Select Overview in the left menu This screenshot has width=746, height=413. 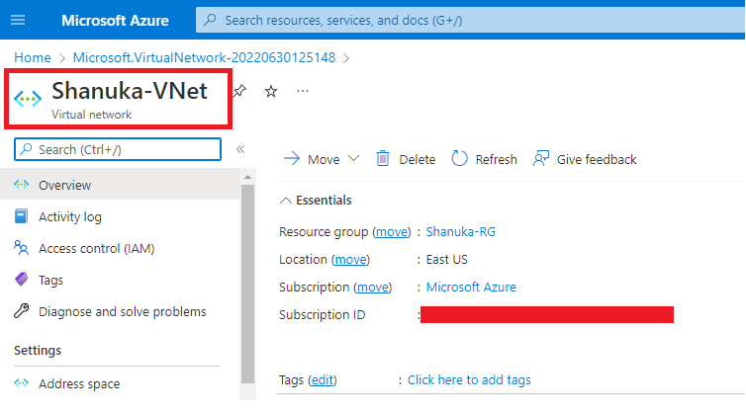[120, 185]
